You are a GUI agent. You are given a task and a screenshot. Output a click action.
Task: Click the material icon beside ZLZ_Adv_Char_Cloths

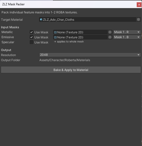click(41, 20)
